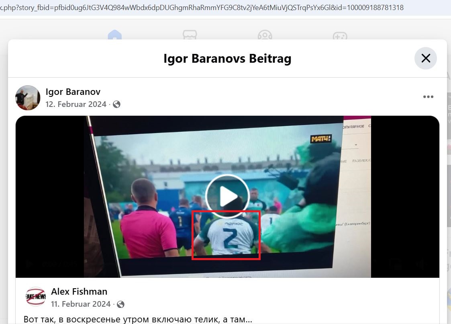Open Alex Fishman's profile name link
This screenshot has height=324, width=451.
(x=79, y=291)
